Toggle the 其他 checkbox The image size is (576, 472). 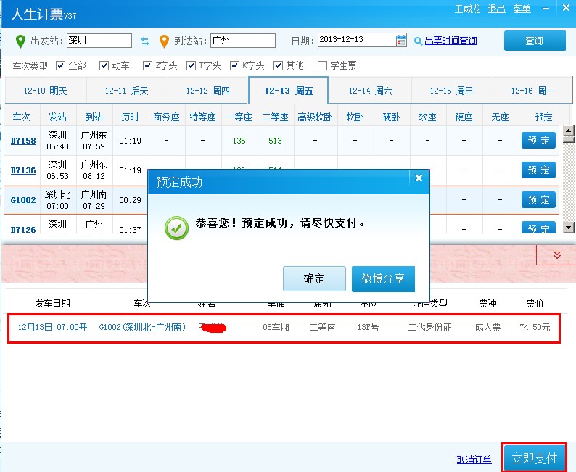[x=278, y=66]
